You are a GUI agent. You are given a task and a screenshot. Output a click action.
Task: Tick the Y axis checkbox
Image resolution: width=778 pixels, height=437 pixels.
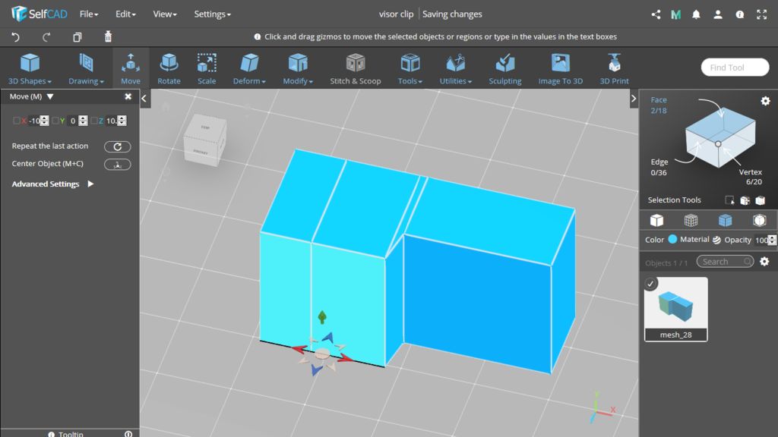point(55,121)
